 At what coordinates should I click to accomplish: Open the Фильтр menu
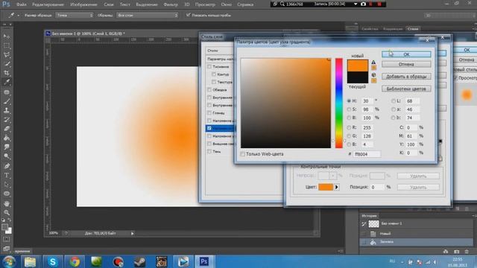pos(171,4)
